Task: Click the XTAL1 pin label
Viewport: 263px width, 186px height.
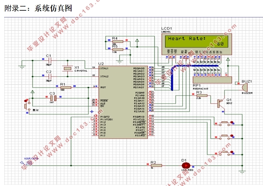Action: 104,69
